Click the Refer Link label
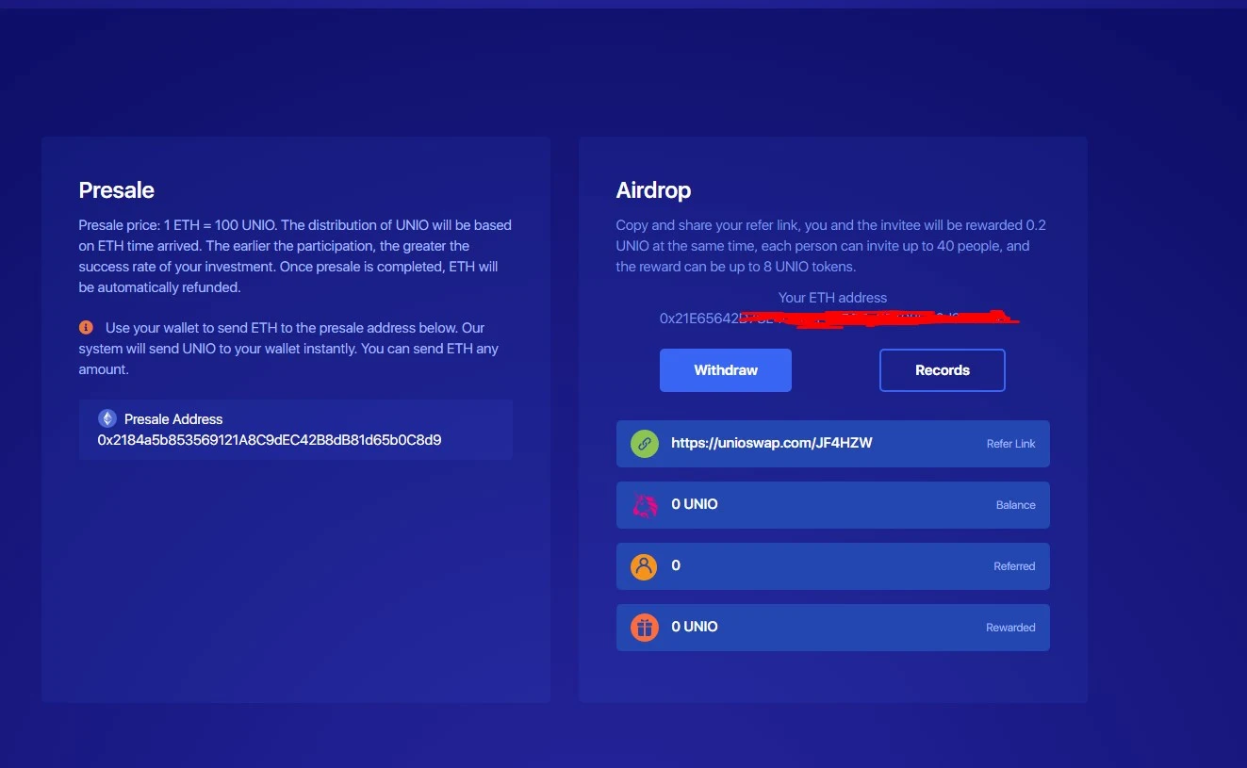Image resolution: width=1247 pixels, height=768 pixels. (x=1010, y=444)
